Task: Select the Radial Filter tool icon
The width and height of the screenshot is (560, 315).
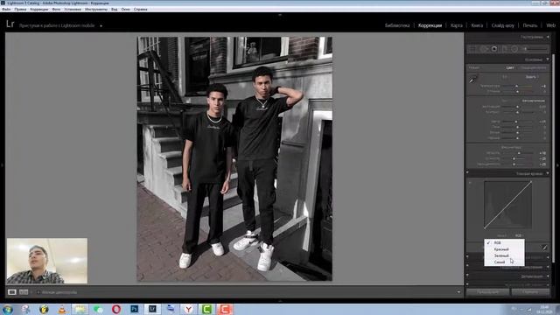Action: (x=514, y=49)
